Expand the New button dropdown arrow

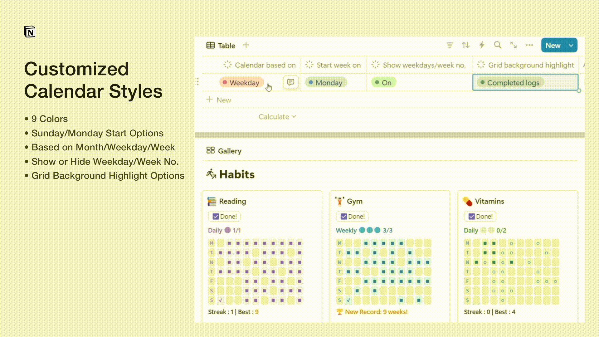pyautogui.click(x=571, y=46)
